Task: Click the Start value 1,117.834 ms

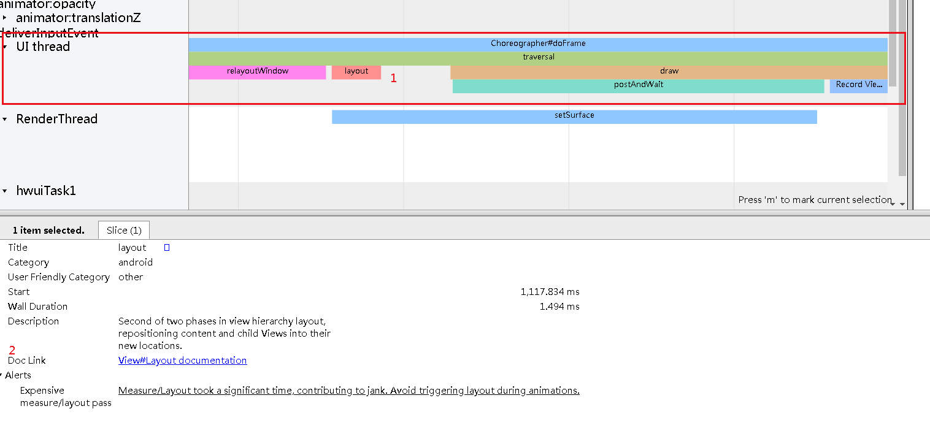Action: coord(550,292)
